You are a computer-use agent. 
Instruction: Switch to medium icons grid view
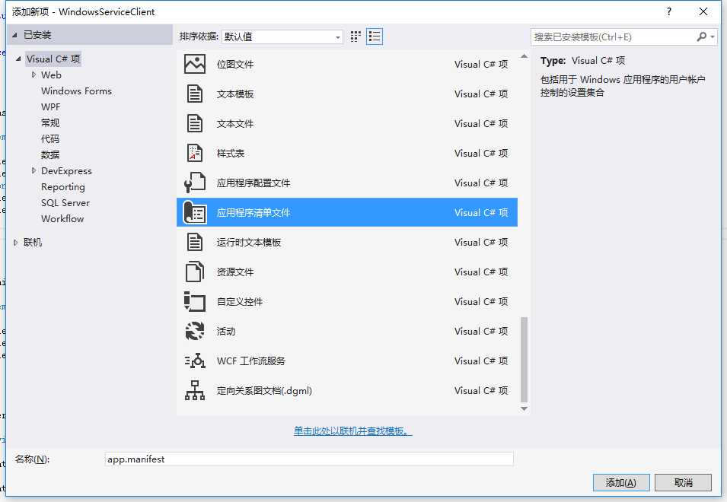pos(356,37)
